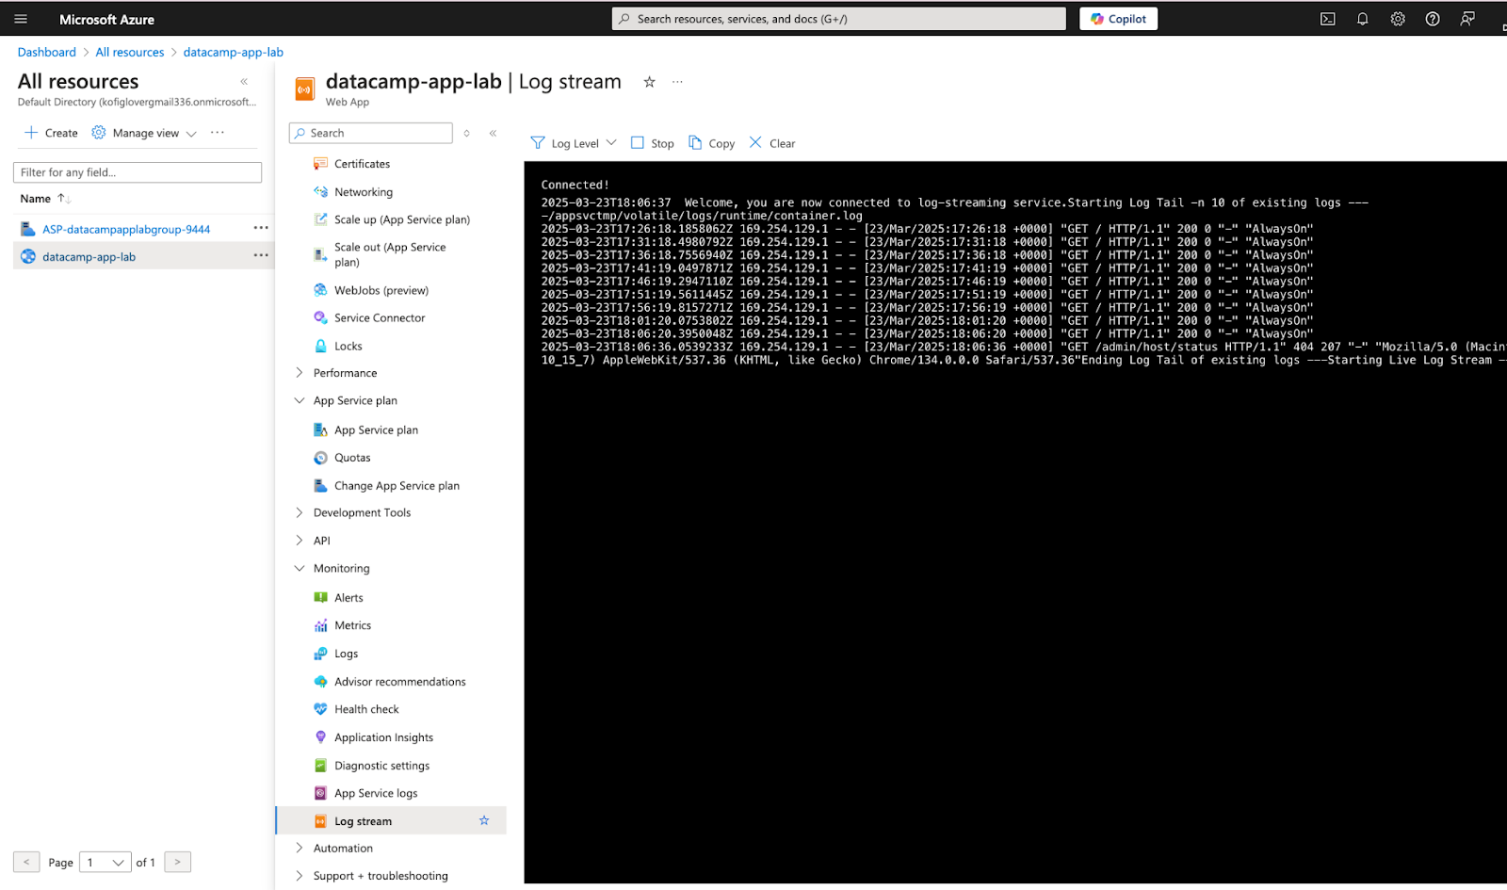Open datacamp-app-lab in resource list
Screen dimensions: 1507x890
89,256
